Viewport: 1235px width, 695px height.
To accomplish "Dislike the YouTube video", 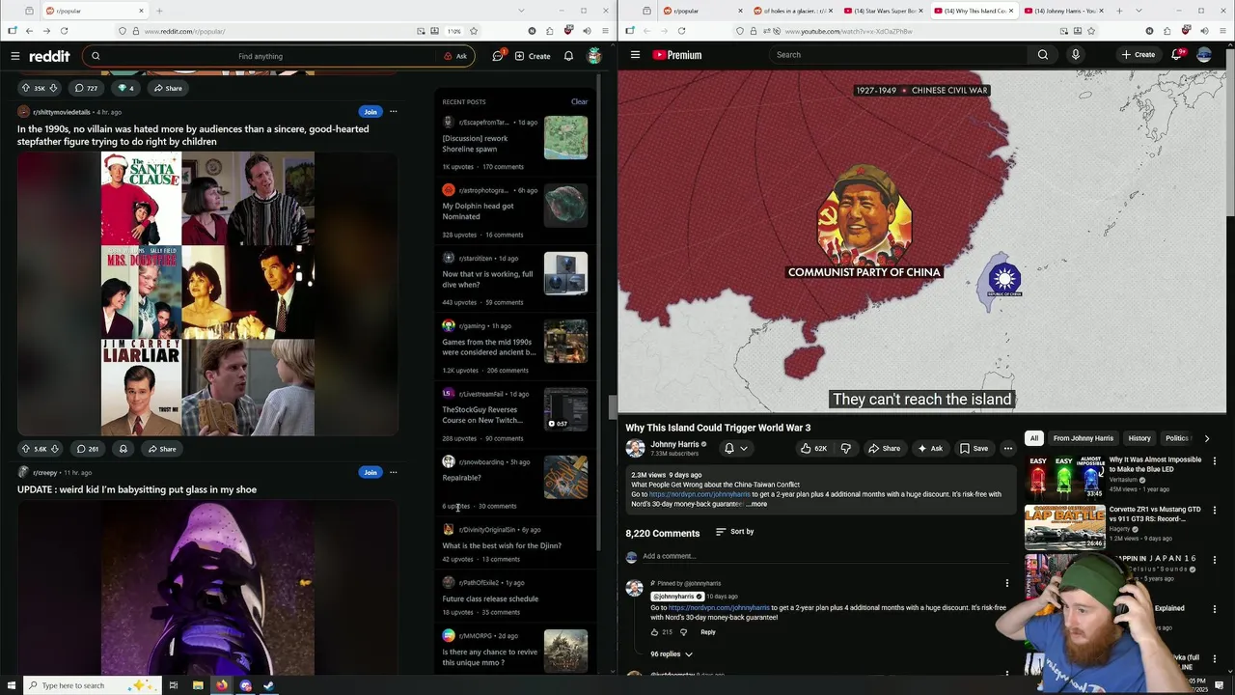I will (x=846, y=448).
